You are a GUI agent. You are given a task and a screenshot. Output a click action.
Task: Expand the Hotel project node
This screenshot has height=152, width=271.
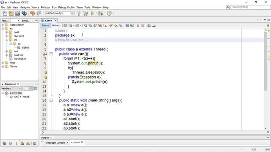coord(3,63)
